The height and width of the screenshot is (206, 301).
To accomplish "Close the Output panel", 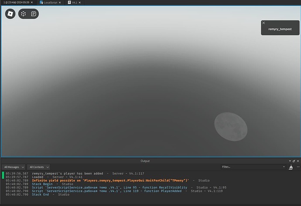I will point(298,161).
